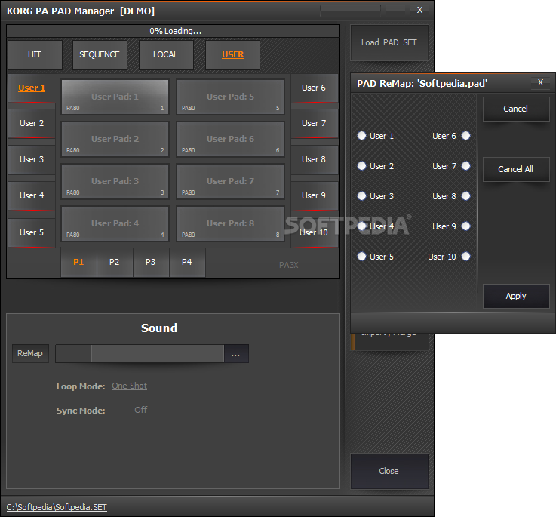The height and width of the screenshot is (517, 556).
Task: Select User Pad: 7 slot
Action: tap(231, 181)
